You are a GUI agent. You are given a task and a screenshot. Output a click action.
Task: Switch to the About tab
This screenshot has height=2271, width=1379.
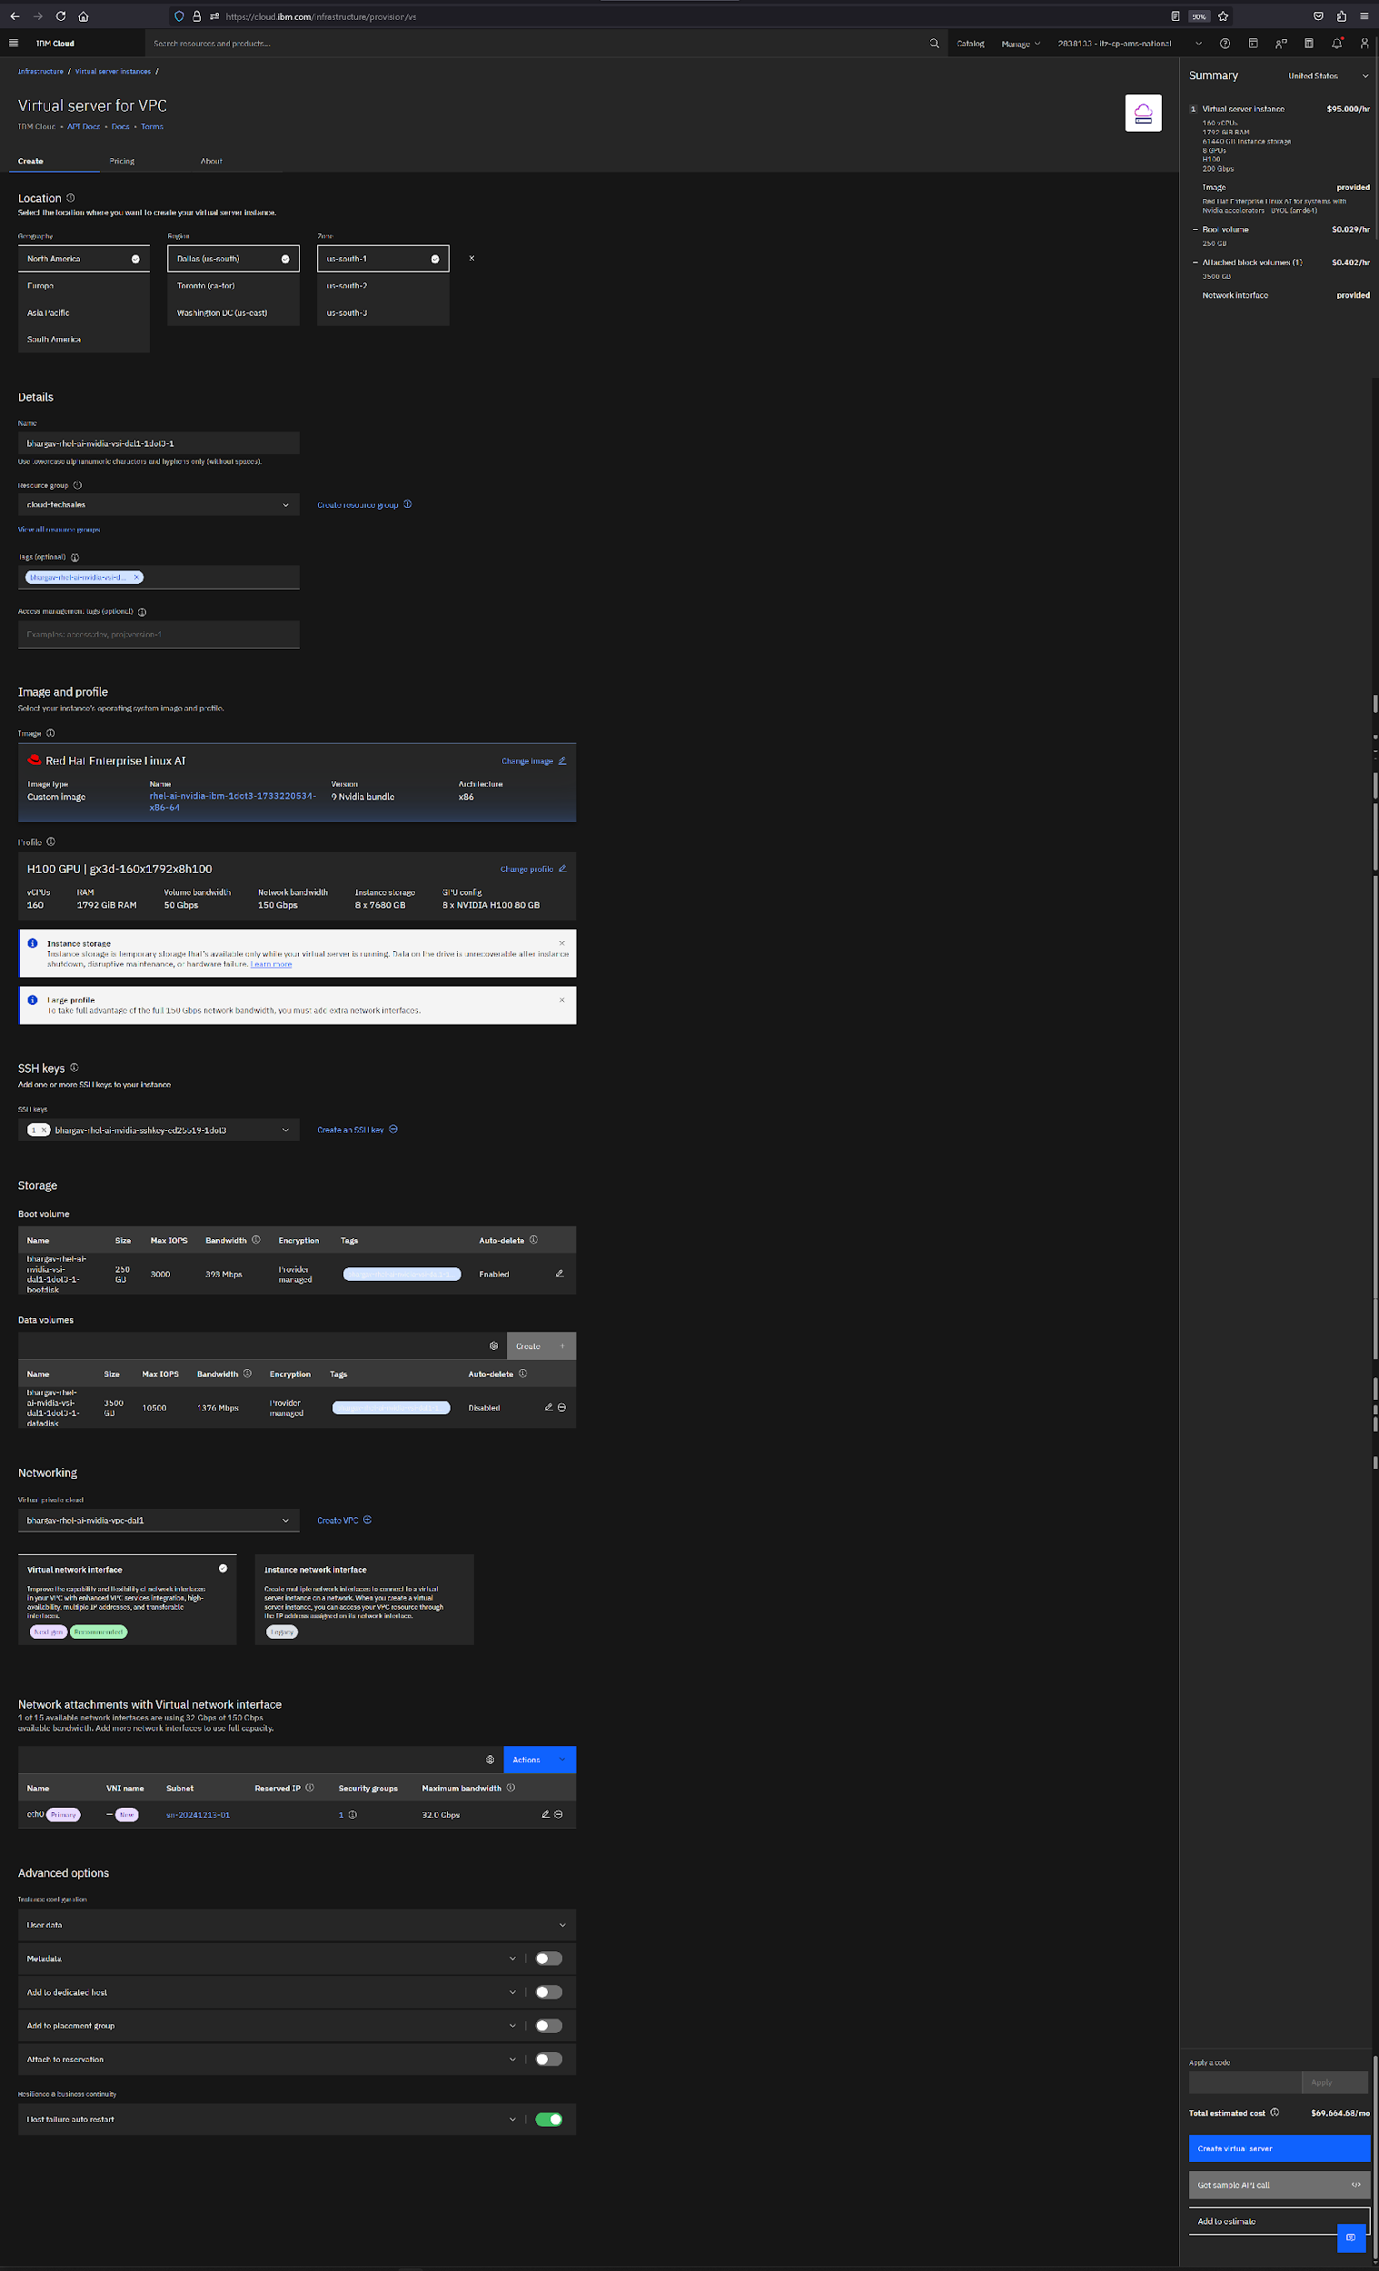[x=211, y=162]
